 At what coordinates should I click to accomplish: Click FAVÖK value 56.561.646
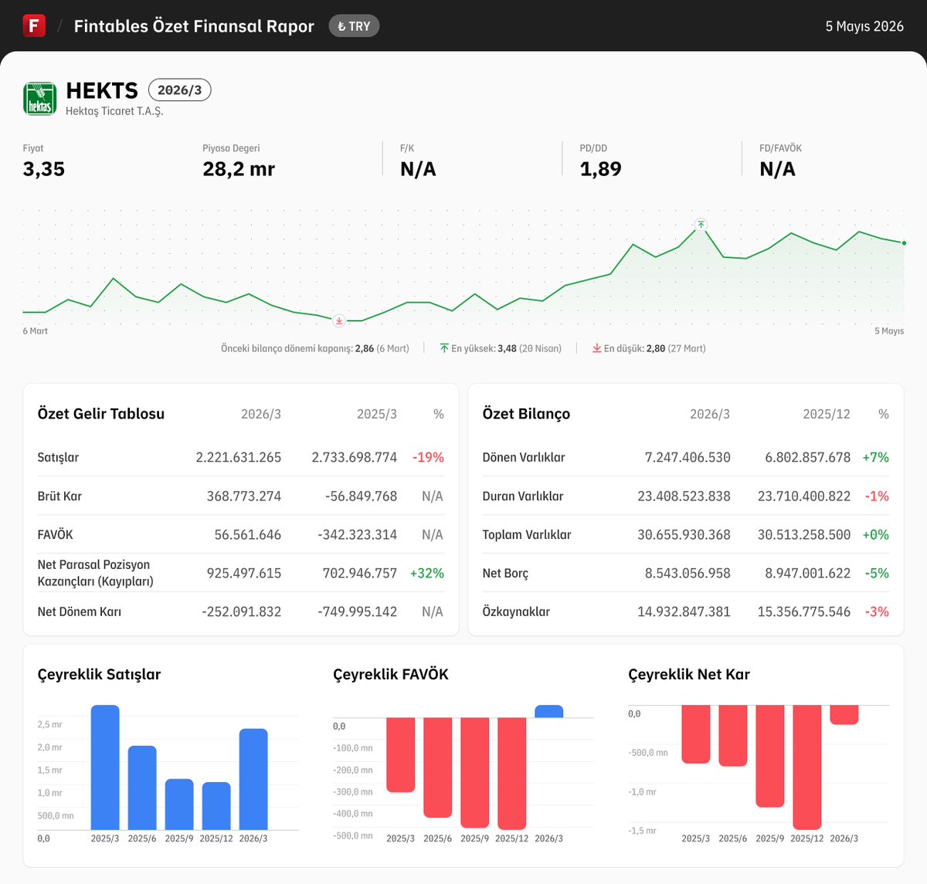click(248, 534)
